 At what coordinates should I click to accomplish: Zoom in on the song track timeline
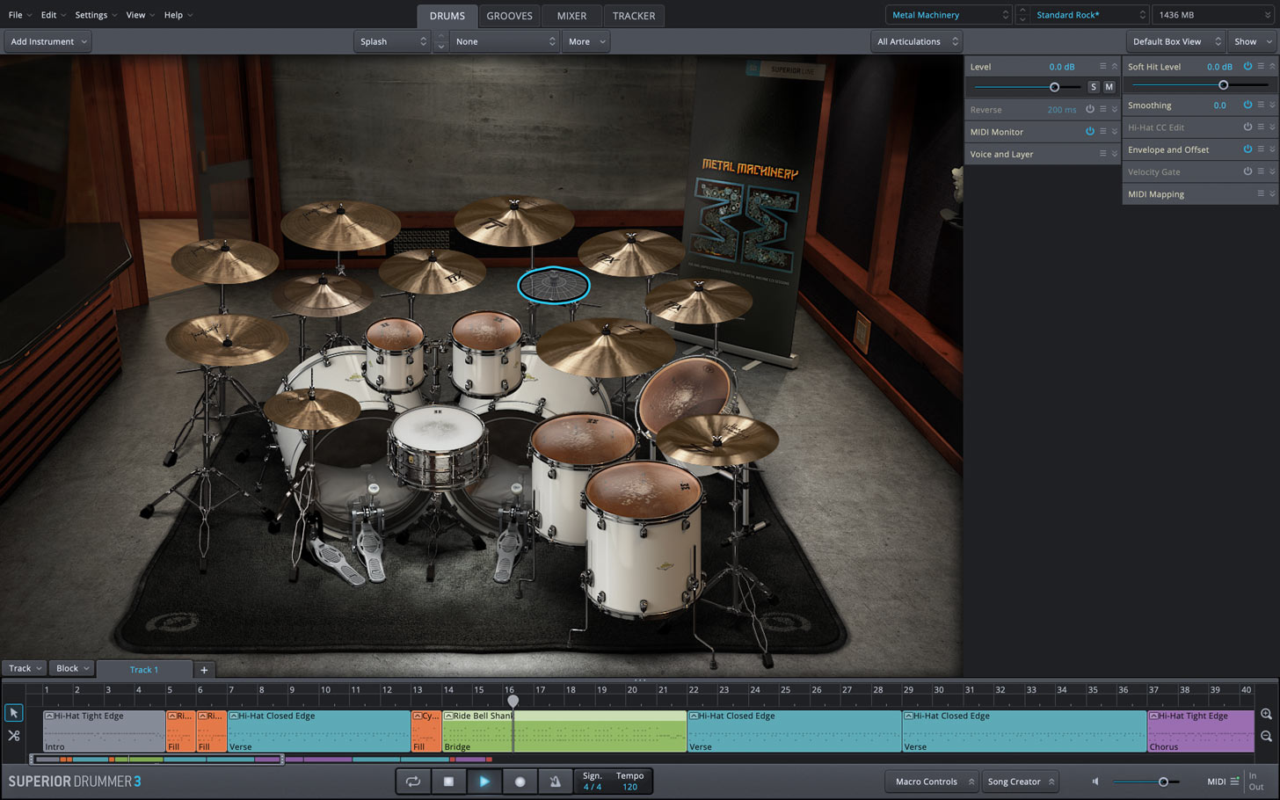(x=1266, y=714)
